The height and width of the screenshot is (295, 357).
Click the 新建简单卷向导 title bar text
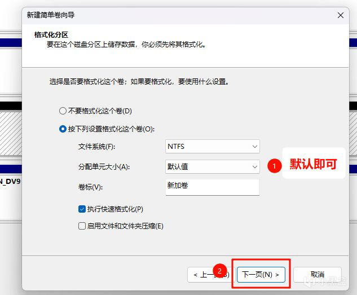tap(51, 15)
